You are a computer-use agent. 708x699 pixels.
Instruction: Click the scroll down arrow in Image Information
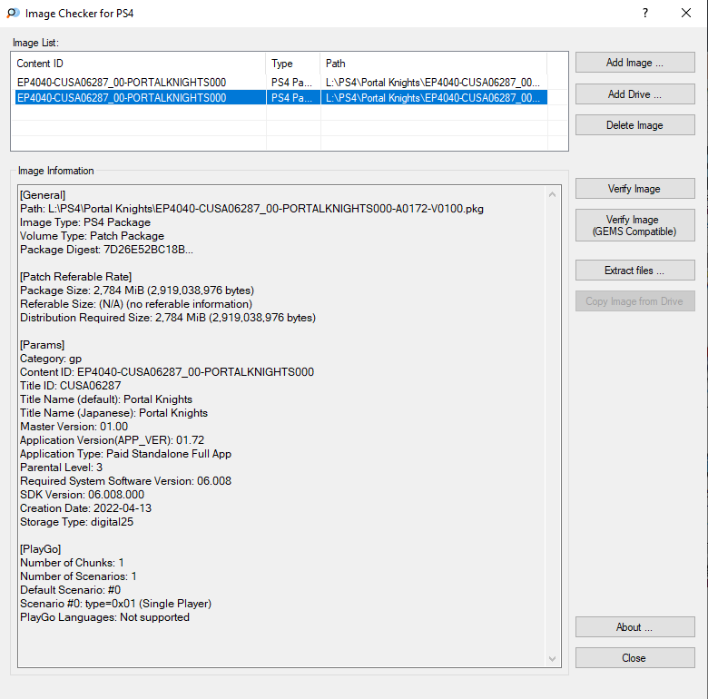tap(552, 659)
